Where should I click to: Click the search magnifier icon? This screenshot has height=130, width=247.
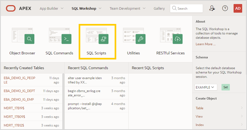(x=174, y=8)
